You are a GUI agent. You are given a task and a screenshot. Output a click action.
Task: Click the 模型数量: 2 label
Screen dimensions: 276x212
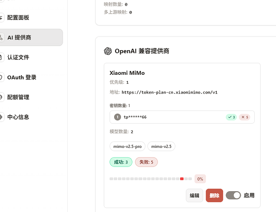121,132
